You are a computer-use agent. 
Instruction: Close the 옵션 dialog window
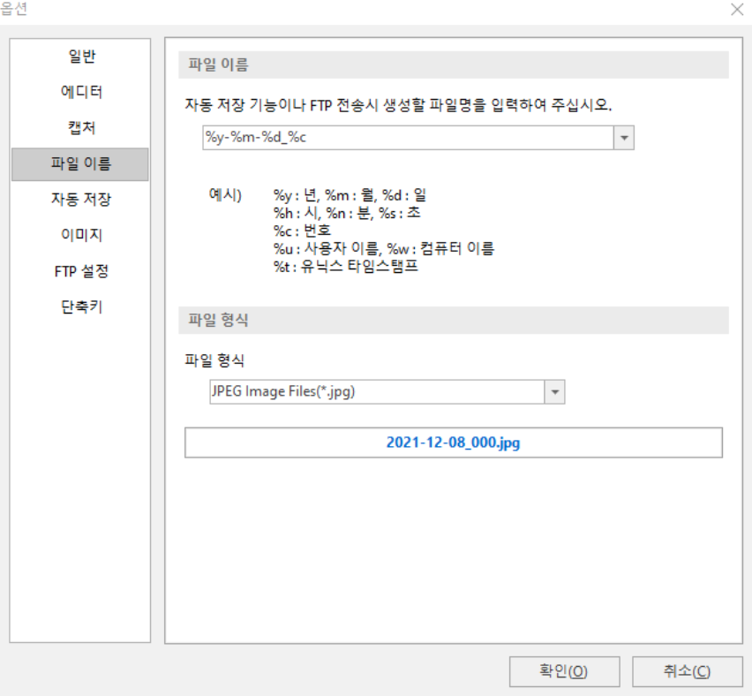click(x=737, y=10)
